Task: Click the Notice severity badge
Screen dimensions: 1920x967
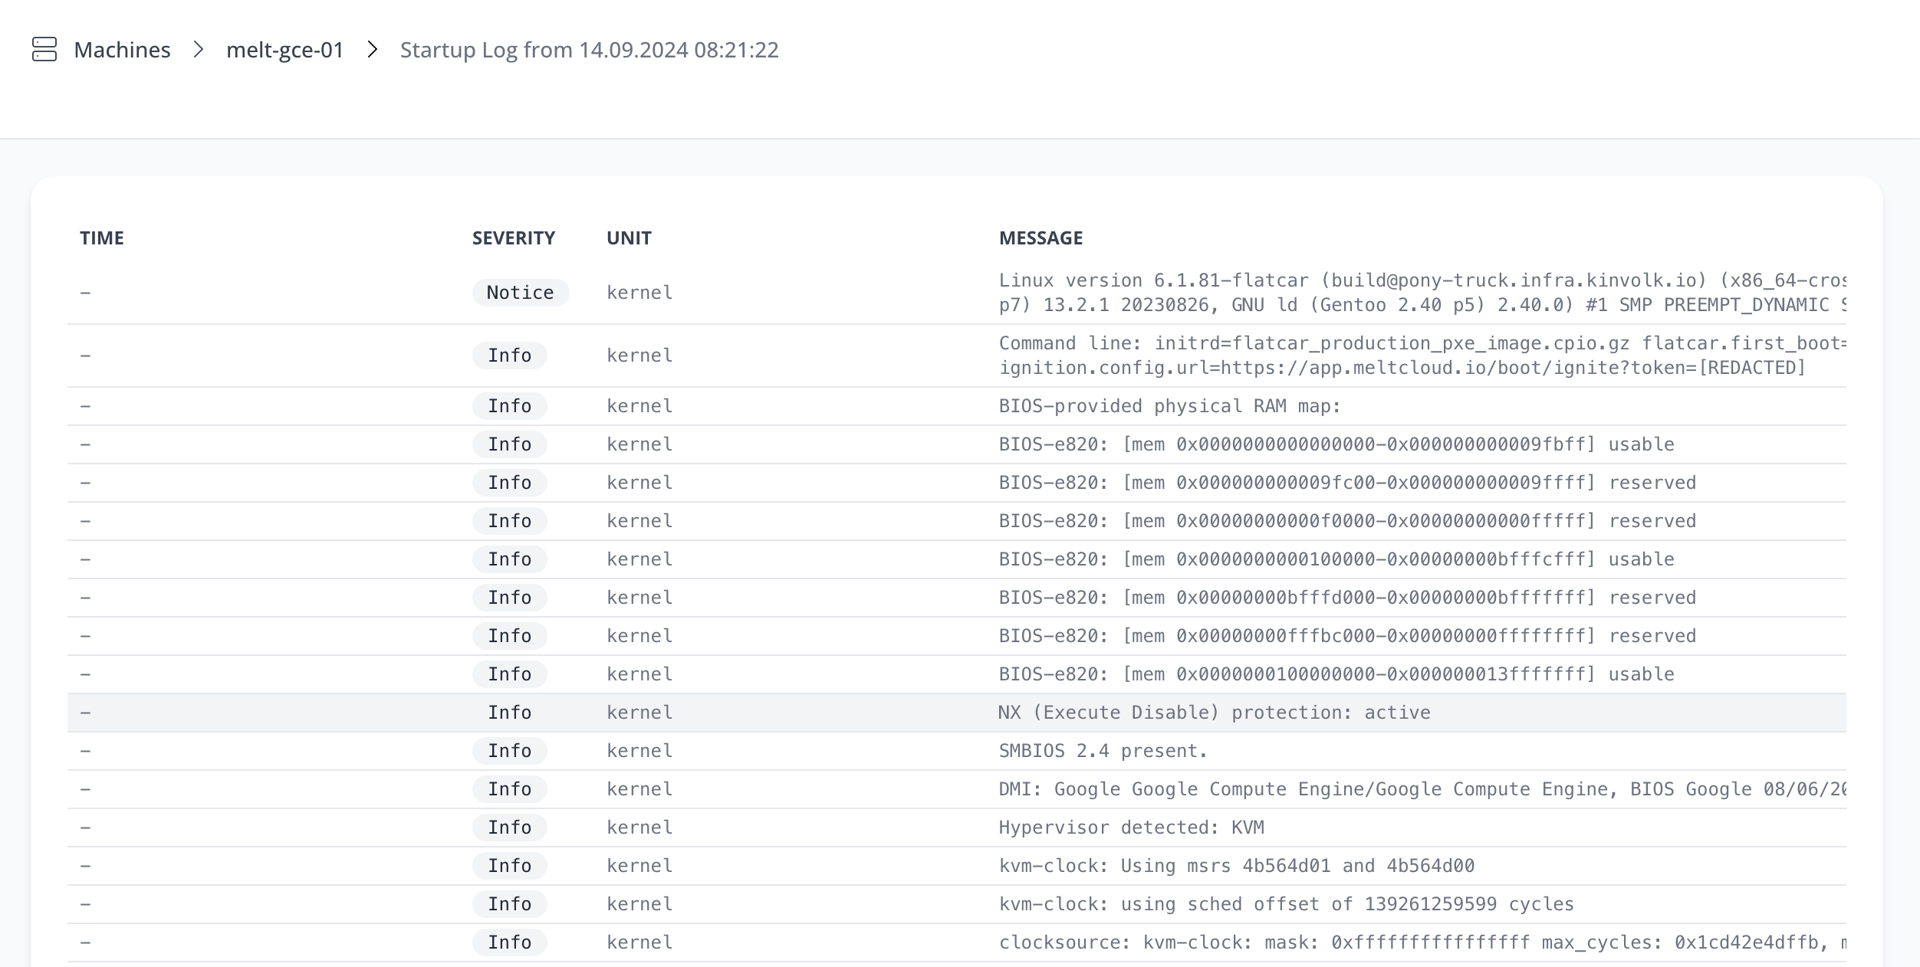Action: [x=520, y=293]
